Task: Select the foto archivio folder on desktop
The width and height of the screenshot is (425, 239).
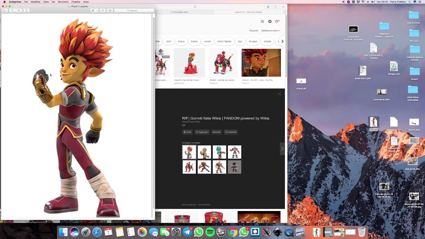Action: (413, 17)
